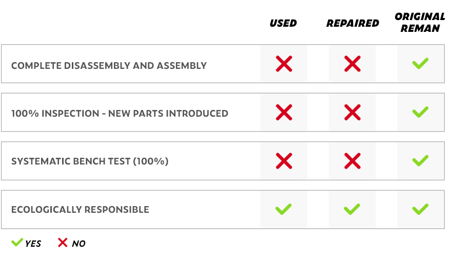
Task: Click the USED column header
Action: click(x=283, y=23)
